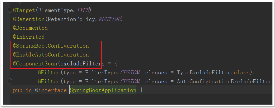Place cursor on SpringBootApplication interface name

(103, 90)
